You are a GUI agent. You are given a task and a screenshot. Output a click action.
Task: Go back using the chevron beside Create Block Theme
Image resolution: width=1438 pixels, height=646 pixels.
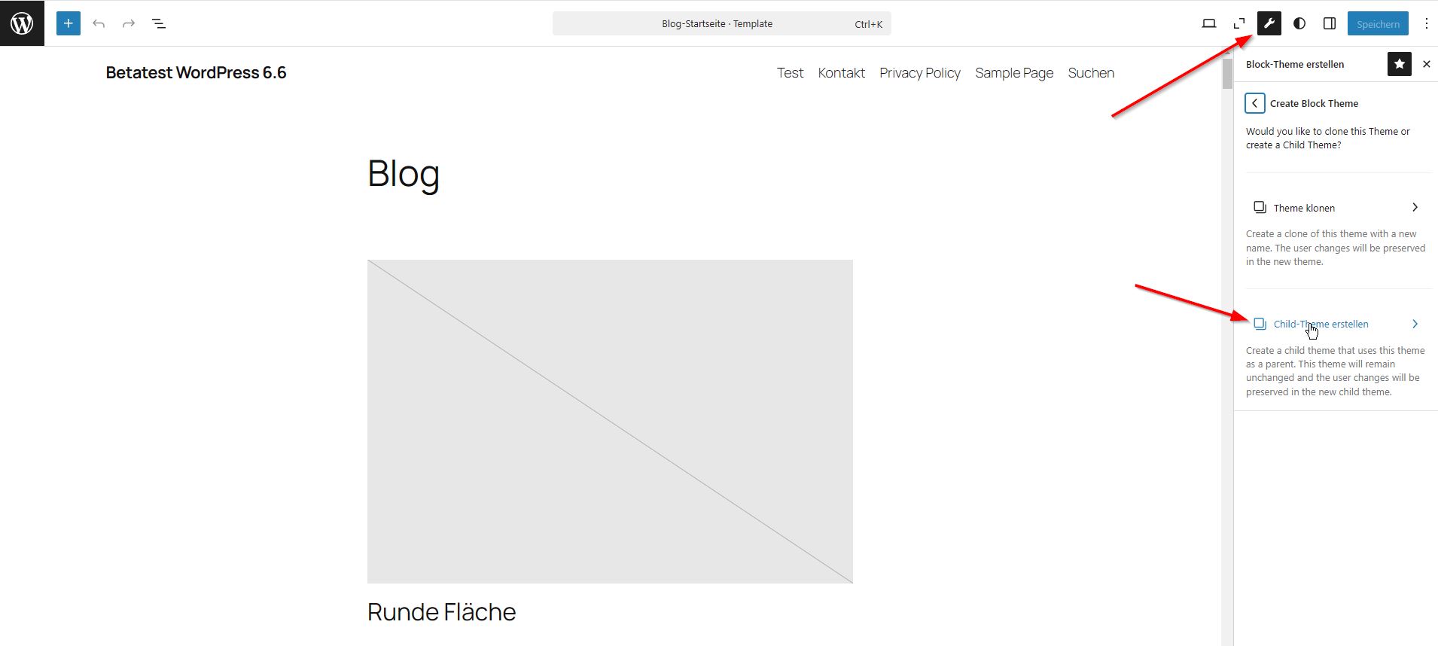pos(1255,103)
